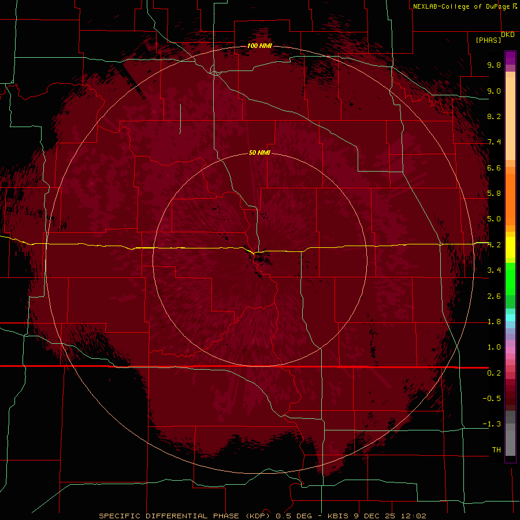Click the 1.0 value on the color scale
The width and height of the screenshot is (520, 520).
click(x=494, y=347)
